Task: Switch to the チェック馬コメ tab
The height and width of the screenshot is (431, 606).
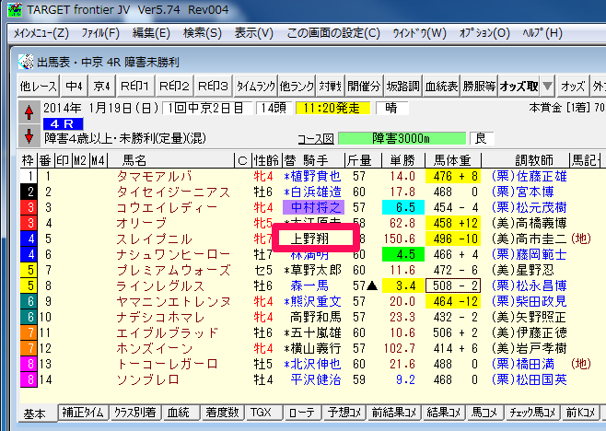Action: [532, 413]
